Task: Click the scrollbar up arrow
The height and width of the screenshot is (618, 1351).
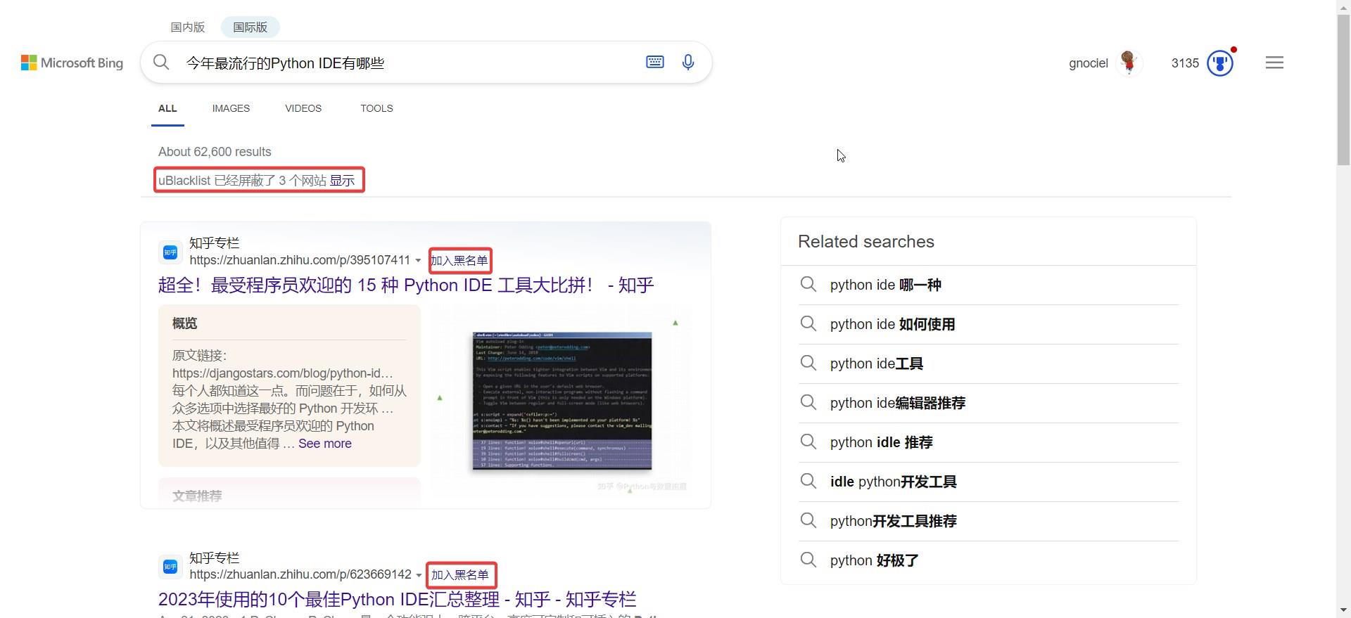Action: 1344,6
